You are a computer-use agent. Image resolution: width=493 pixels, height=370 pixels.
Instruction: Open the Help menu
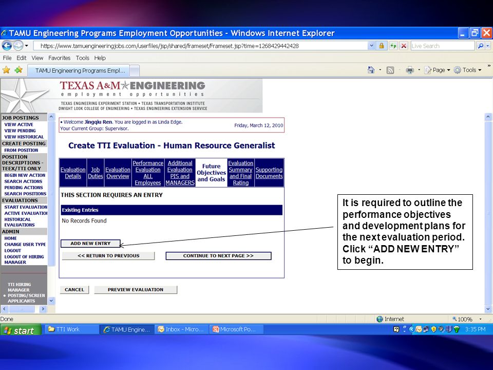pyautogui.click(x=100, y=58)
